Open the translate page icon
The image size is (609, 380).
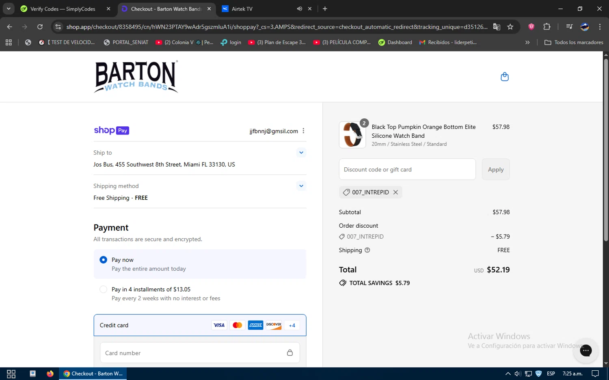click(x=497, y=27)
